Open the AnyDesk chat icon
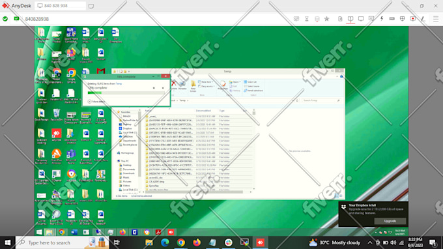443x249 pixels. (x=371, y=19)
